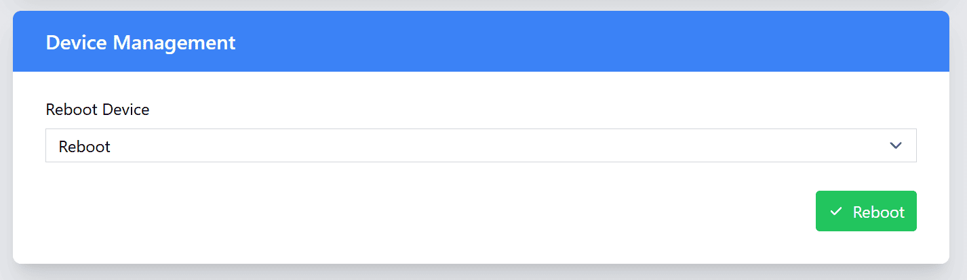Click the "Reboot" text on green button
The image size is (967, 280).
(x=878, y=212)
